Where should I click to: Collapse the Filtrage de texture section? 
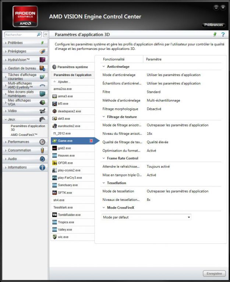pyautogui.click(x=104, y=117)
